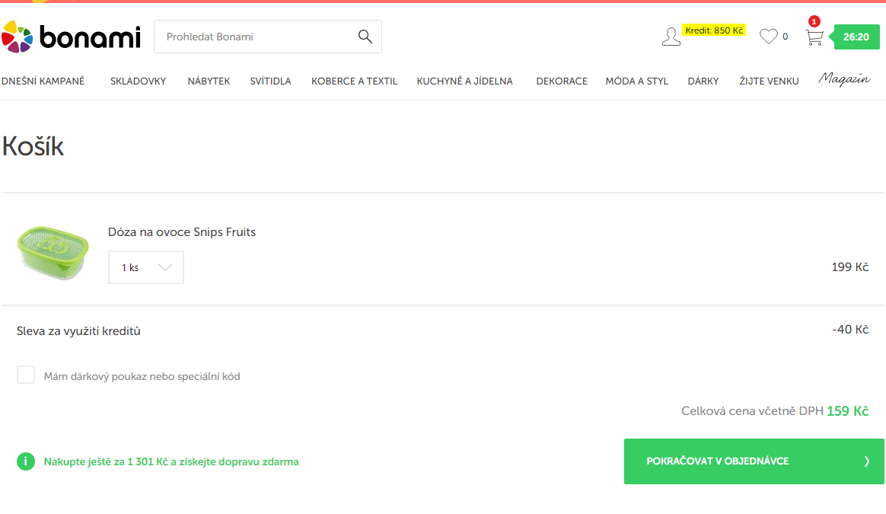The width and height of the screenshot is (886, 514).
Task: Open the user account icon
Action: [671, 37]
